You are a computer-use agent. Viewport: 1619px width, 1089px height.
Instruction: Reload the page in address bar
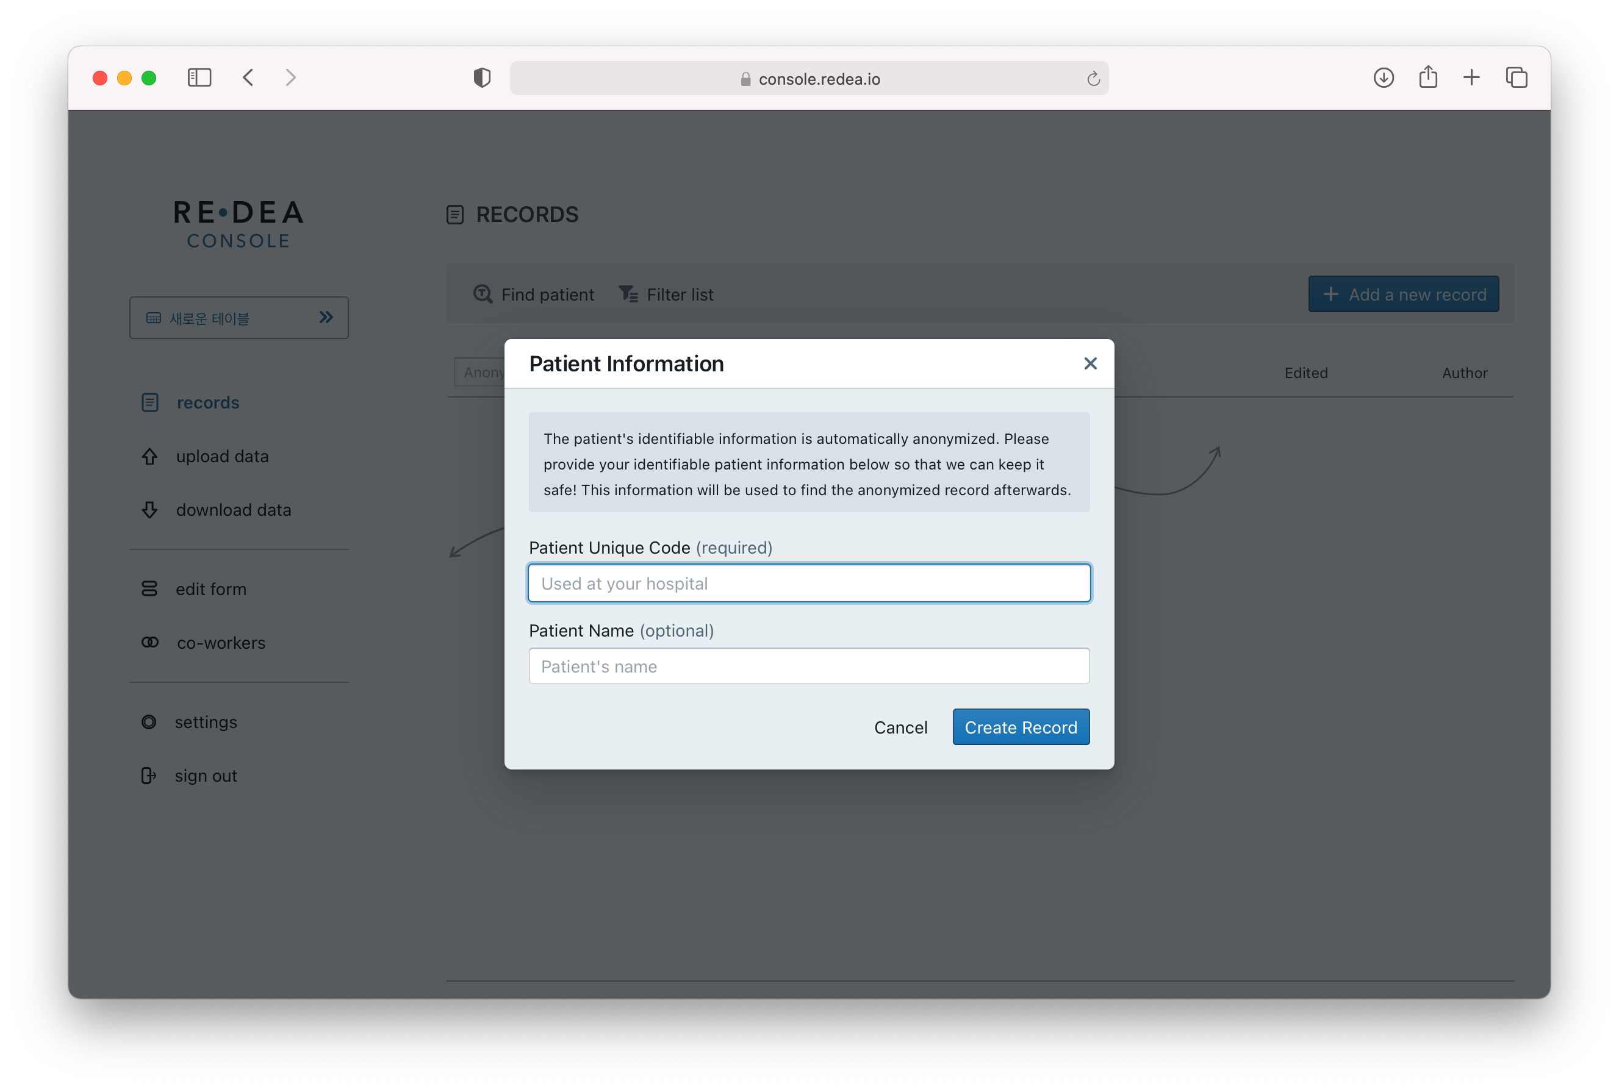[1093, 79]
